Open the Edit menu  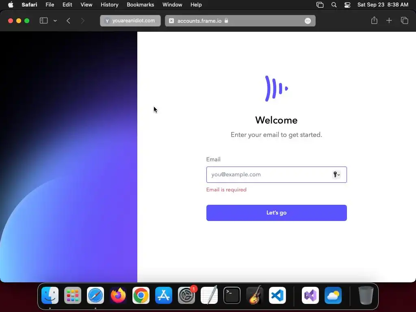pyautogui.click(x=67, y=5)
